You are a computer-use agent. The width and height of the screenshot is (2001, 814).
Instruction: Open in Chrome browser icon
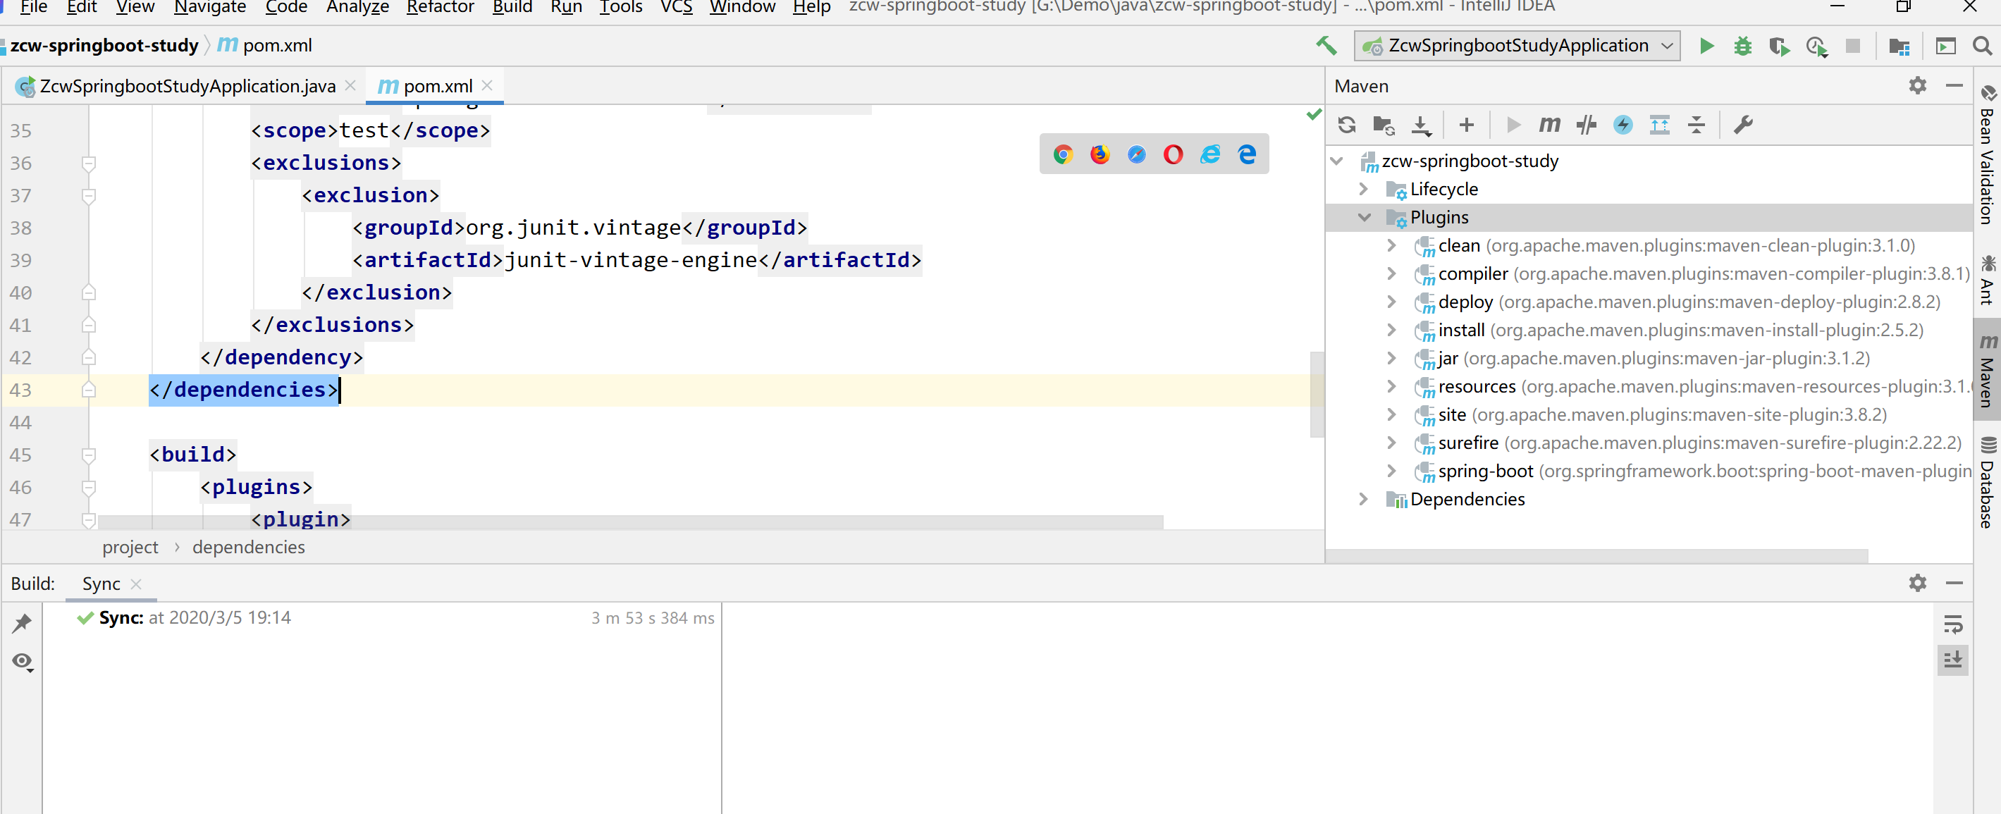click(1063, 154)
